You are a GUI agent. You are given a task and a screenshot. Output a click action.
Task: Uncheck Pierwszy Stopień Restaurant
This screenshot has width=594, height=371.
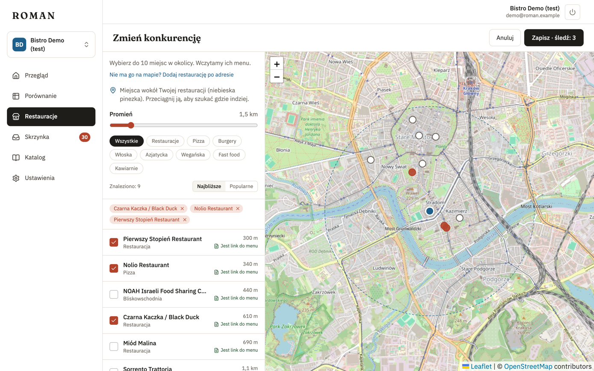(x=114, y=242)
